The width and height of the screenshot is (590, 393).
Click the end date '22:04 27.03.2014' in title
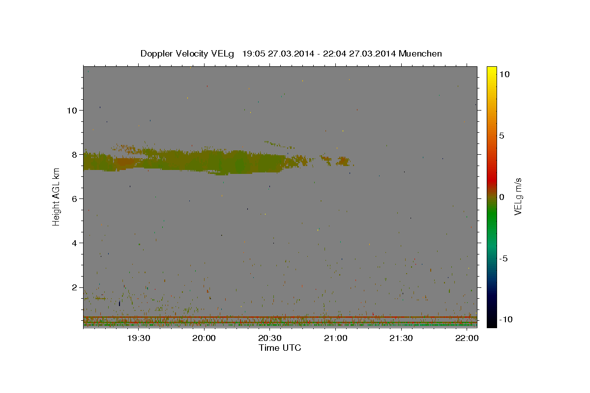point(360,54)
